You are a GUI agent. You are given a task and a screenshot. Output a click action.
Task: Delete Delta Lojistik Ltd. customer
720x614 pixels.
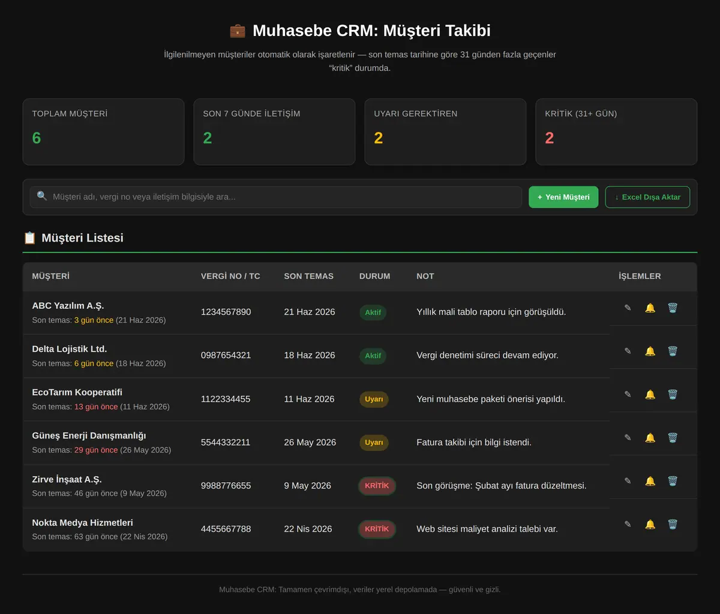pyautogui.click(x=673, y=351)
